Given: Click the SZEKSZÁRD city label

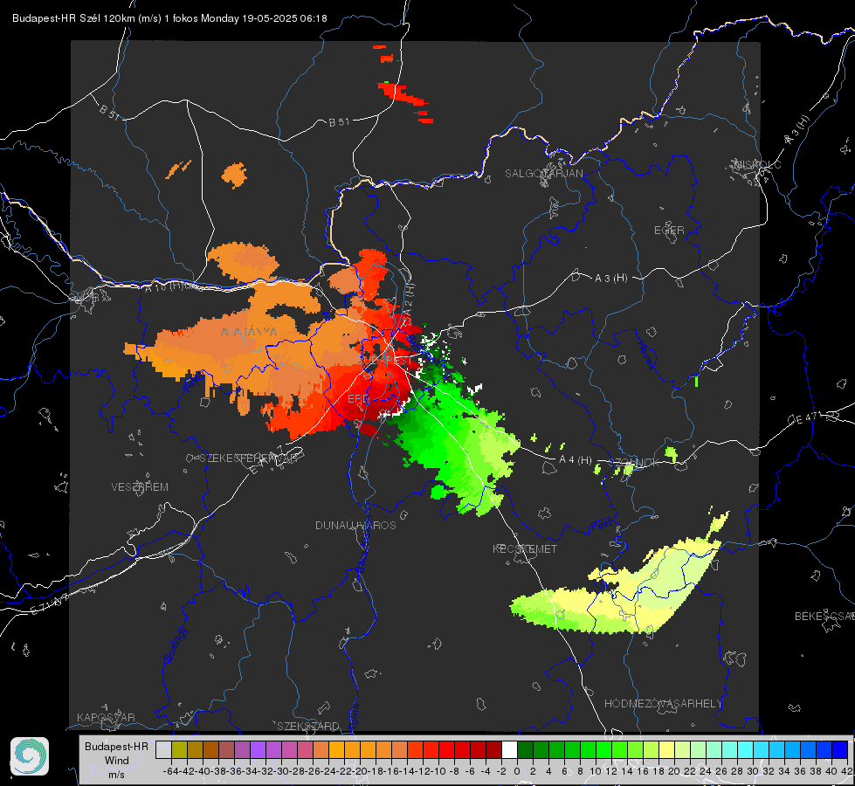Looking at the screenshot, I should click(308, 726).
